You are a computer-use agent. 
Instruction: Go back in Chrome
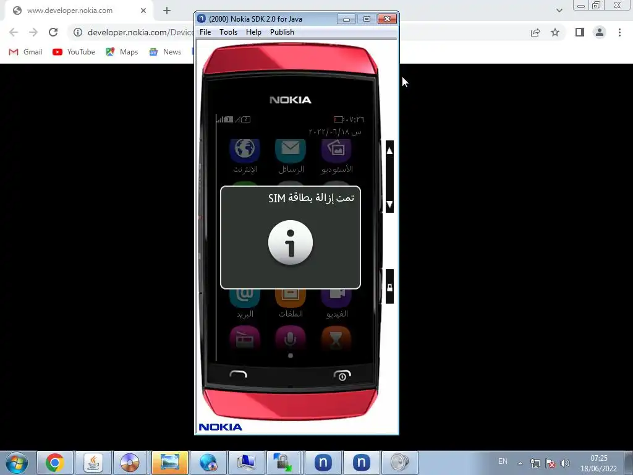click(14, 32)
